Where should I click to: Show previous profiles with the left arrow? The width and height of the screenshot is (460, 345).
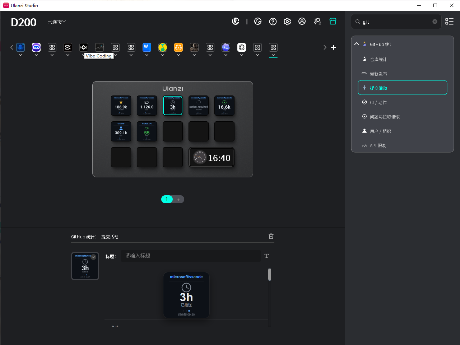click(x=12, y=47)
